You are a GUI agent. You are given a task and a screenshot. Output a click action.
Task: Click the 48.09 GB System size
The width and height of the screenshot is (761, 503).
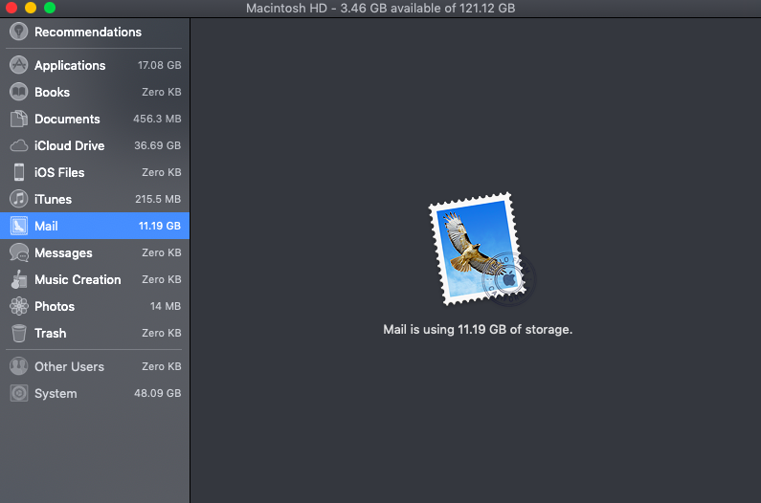click(157, 393)
